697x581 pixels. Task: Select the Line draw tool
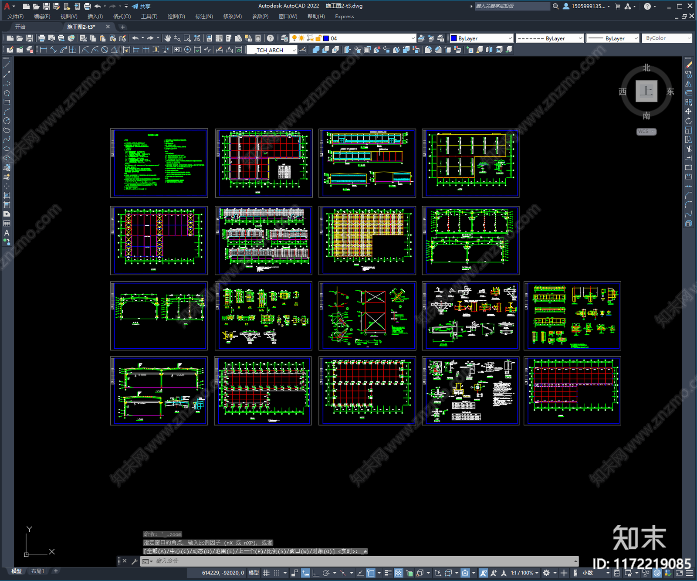(x=7, y=65)
